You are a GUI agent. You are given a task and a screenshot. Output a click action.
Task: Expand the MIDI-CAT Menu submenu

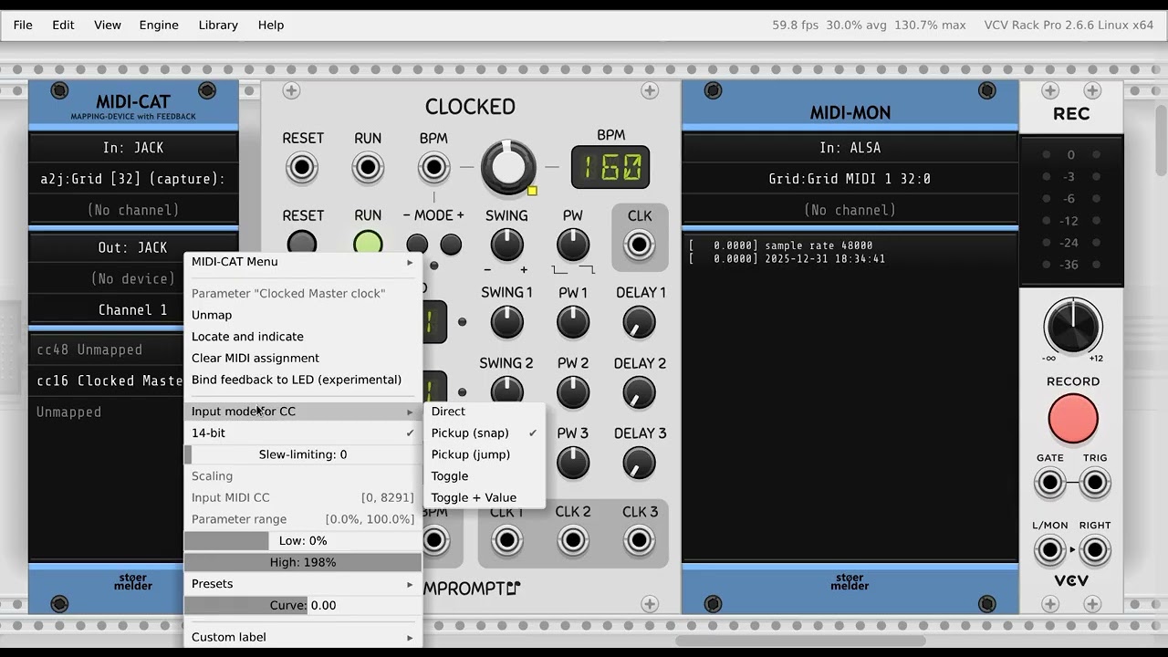coord(303,262)
